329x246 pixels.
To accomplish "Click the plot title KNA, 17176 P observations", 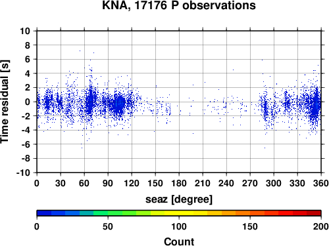I will pos(179,5).
